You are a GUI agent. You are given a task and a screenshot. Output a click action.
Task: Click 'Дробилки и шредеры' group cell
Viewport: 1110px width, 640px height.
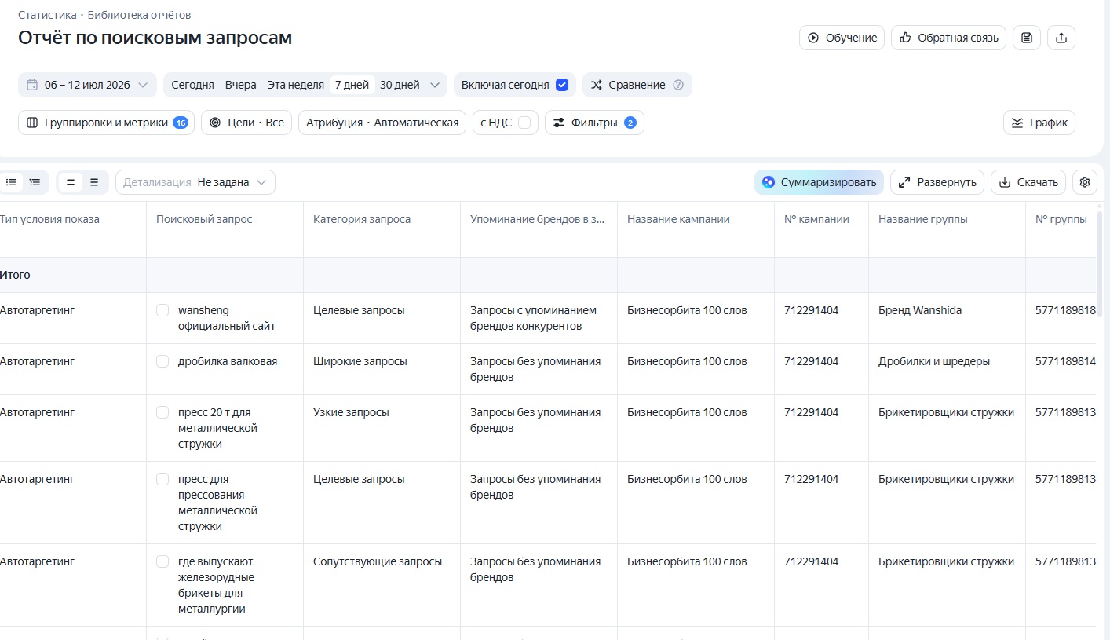tap(934, 361)
